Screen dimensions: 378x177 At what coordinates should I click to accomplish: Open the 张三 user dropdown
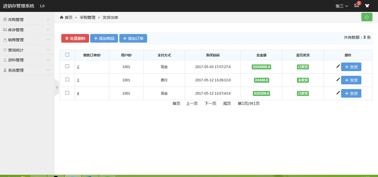[x=342, y=6]
